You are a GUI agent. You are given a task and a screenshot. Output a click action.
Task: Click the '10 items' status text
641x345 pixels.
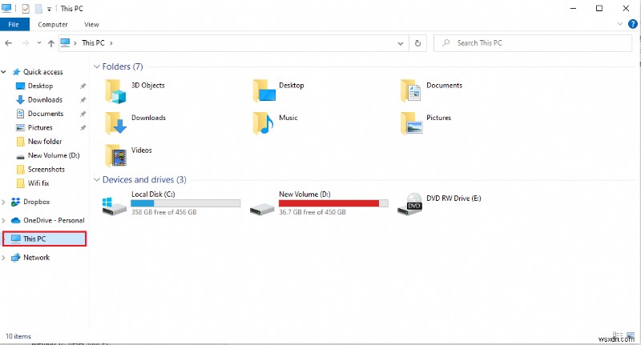[x=18, y=336]
